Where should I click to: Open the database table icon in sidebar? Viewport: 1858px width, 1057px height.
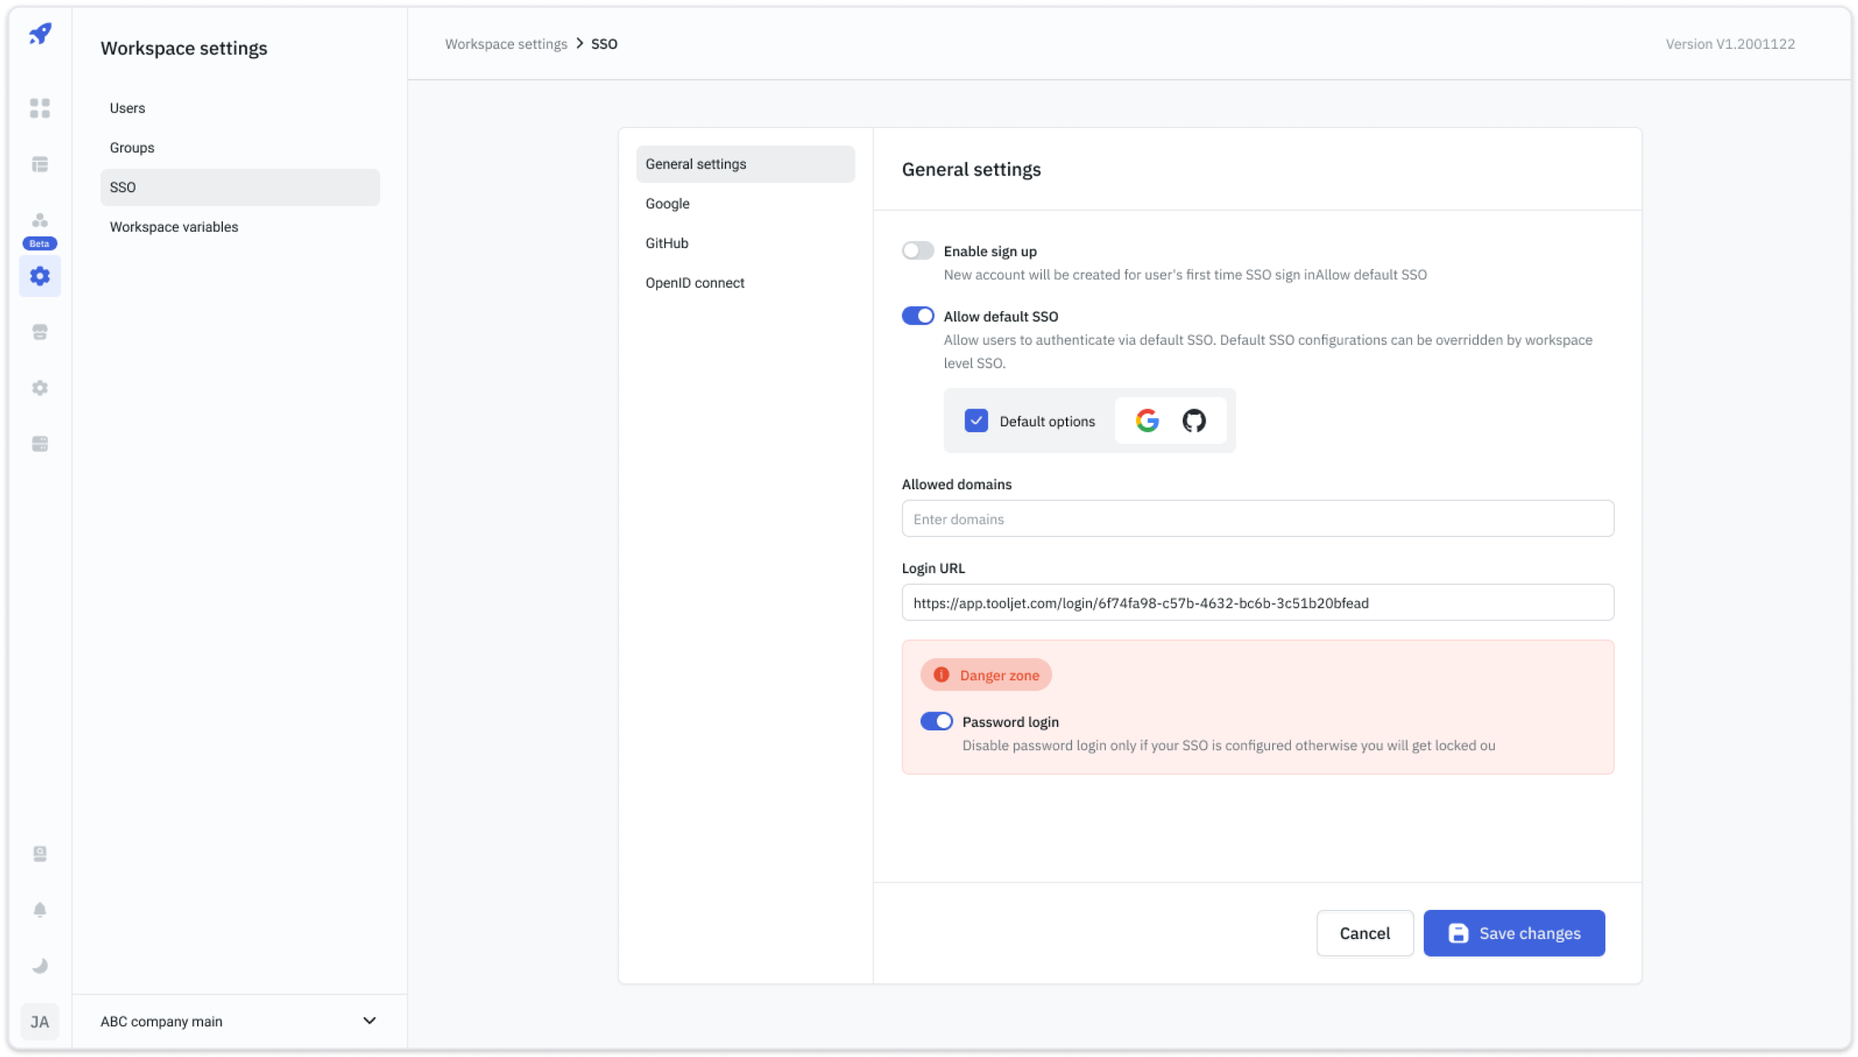coord(40,164)
